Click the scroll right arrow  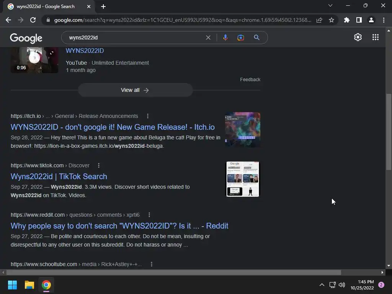[x=382, y=272]
